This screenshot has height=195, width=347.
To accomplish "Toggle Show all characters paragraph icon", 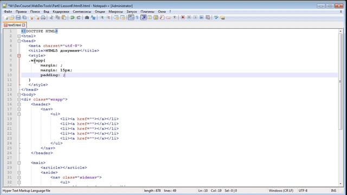I will 137,17.
